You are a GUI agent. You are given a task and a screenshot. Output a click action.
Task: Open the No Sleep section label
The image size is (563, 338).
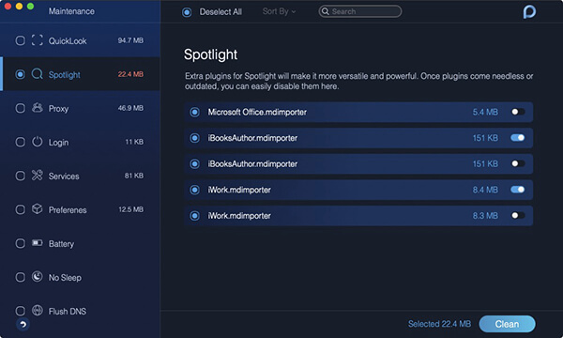coord(65,278)
